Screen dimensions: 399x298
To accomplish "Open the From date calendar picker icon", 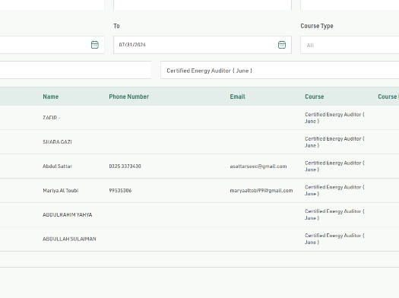I will tap(95, 45).
